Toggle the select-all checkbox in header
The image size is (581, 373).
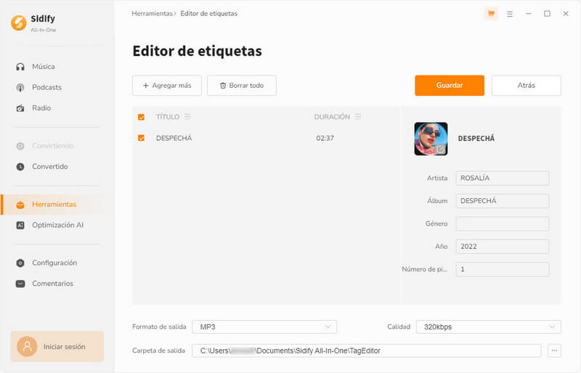click(141, 117)
